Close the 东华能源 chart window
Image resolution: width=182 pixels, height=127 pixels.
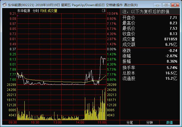click(175, 5)
